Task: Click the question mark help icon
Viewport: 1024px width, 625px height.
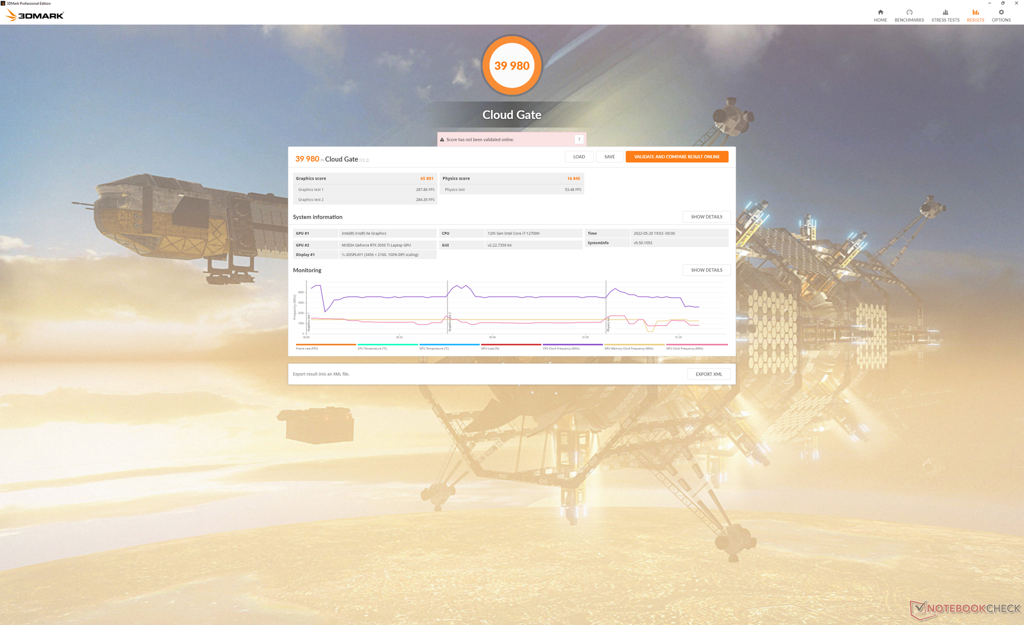Action: [x=579, y=140]
